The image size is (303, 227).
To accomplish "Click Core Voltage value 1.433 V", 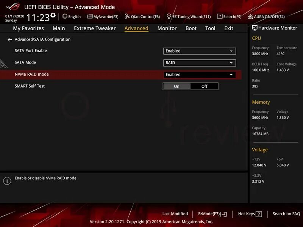I will [283, 70].
